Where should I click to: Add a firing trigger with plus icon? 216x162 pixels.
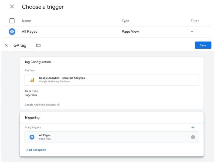click(193, 127)
